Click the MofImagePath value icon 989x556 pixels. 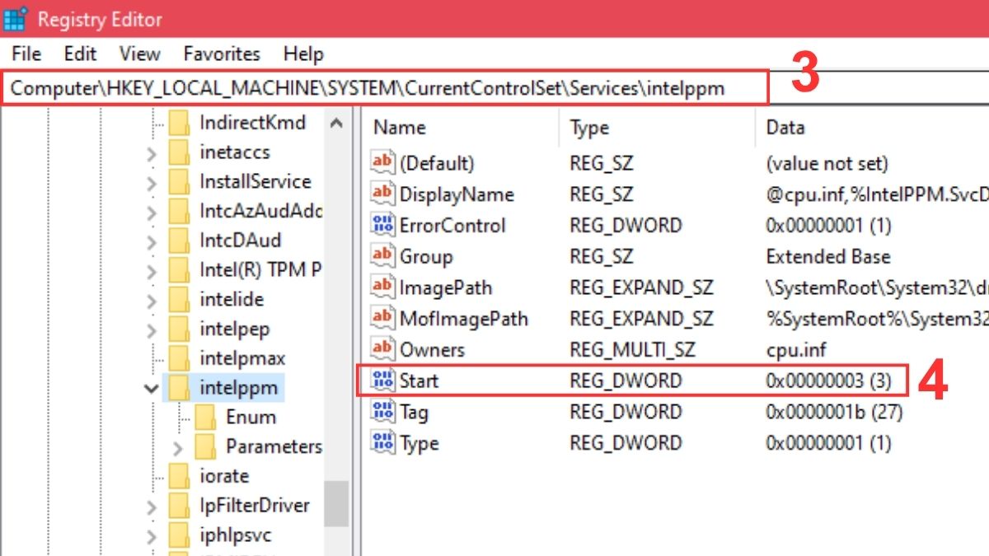click(383, 319)
